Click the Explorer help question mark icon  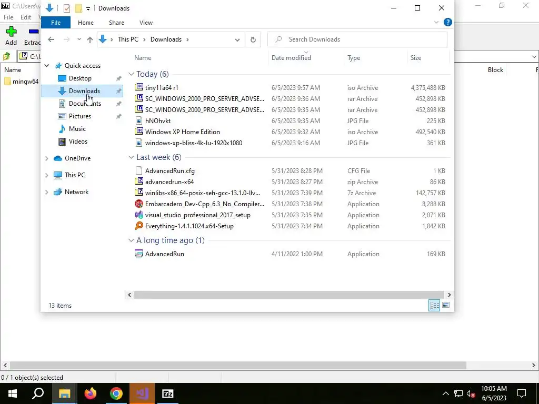(447, 22)
